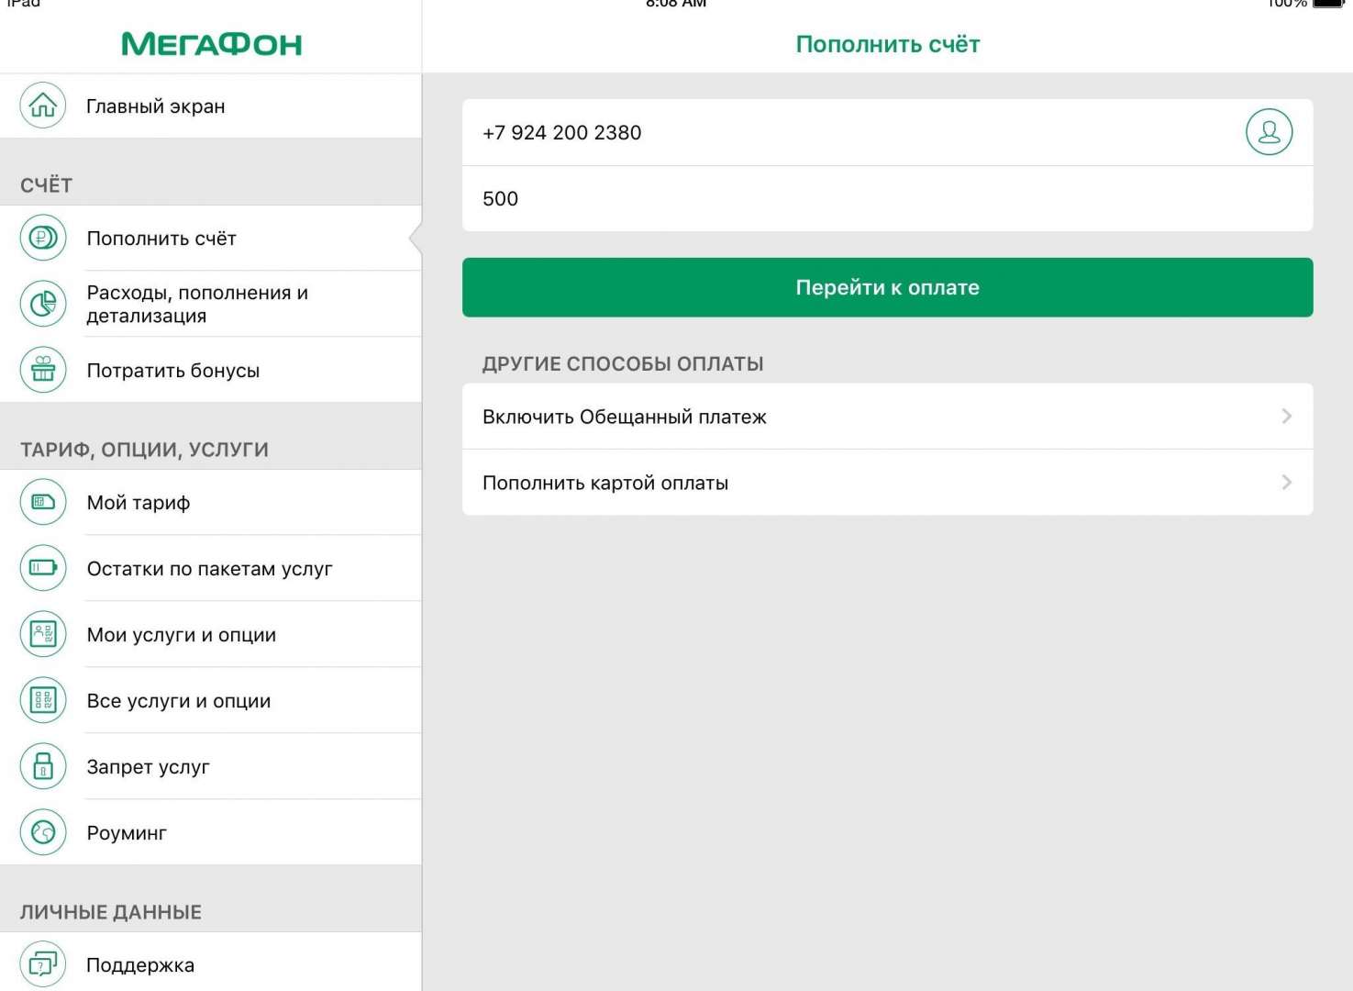This screenshot has height=991, width=1353.
Task: Open Роуминг menu item
Action: click(211, 832)
